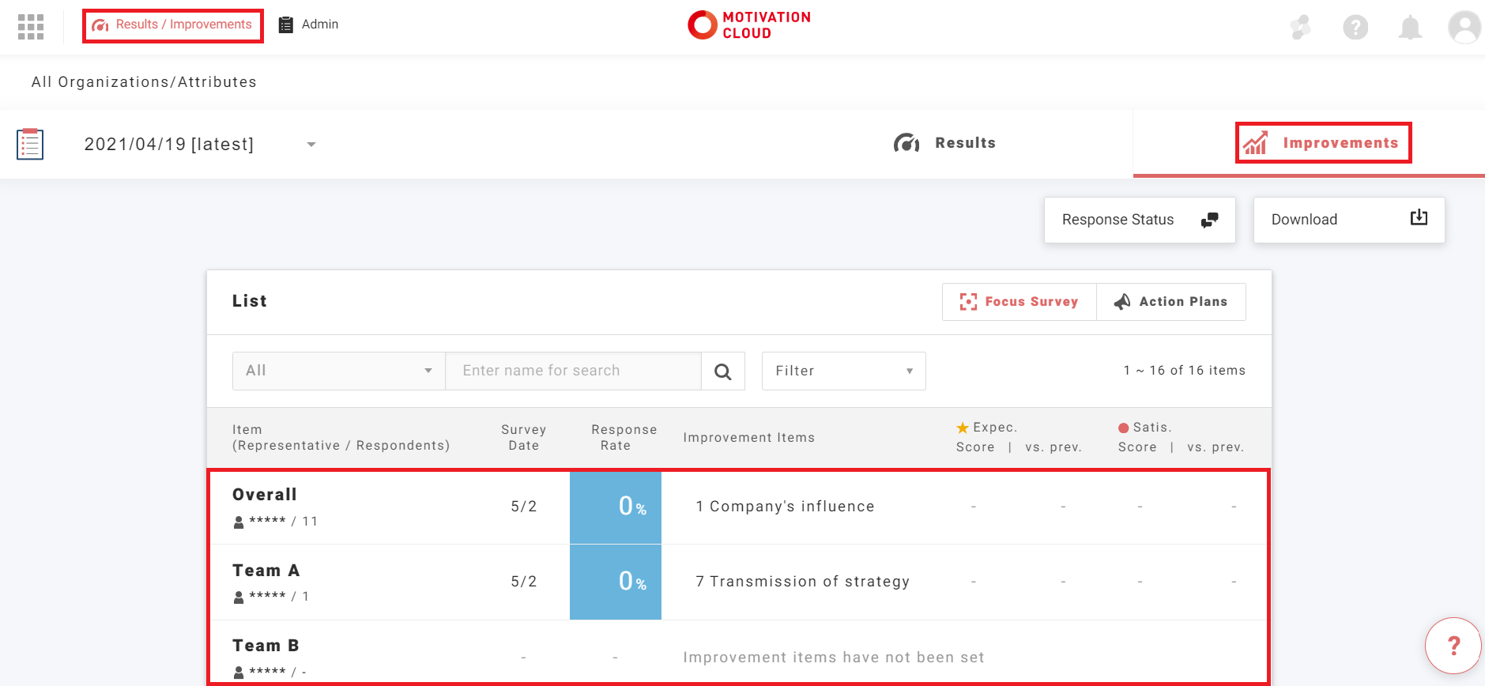Click the Response Status button
The width and height of the screenshot is (1485, 686).
(1139, 220)
